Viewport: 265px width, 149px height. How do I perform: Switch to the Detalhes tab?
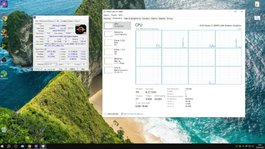click(162, 18)
